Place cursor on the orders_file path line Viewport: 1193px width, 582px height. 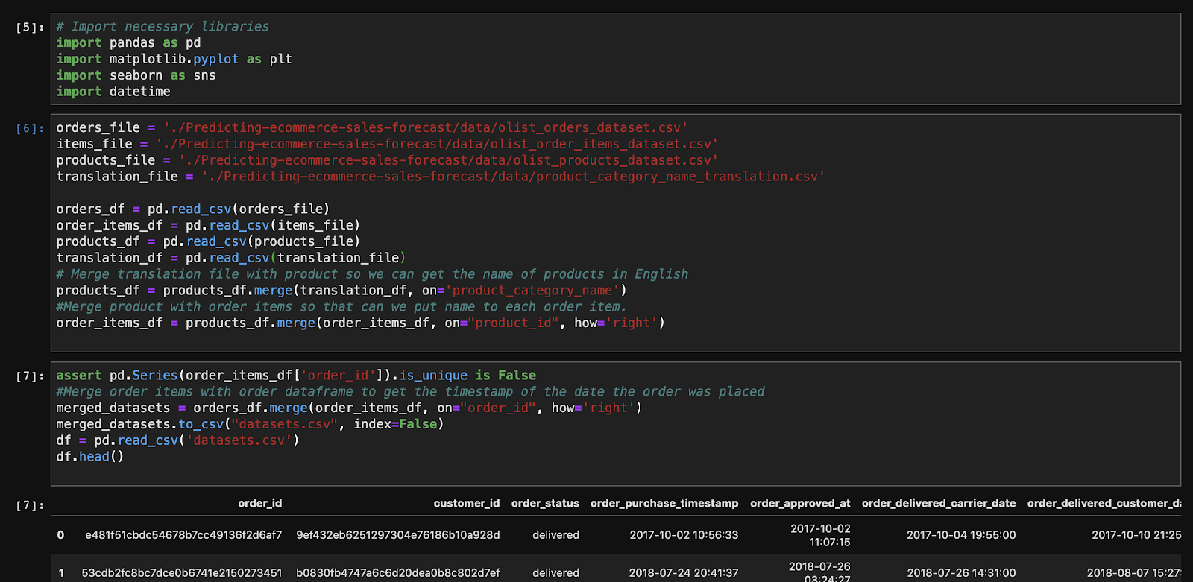[x=372, y=127]
